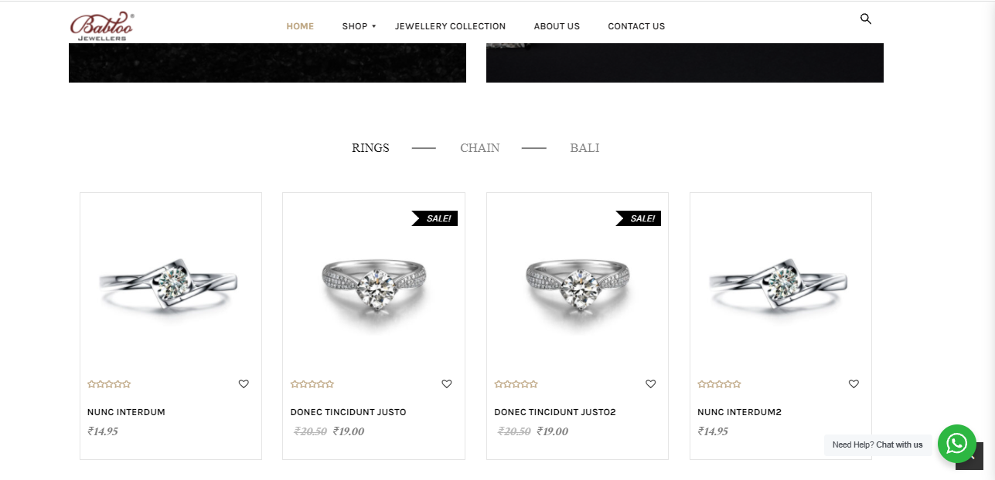Expand the Shop dropdown menu
The width and height of the screenshot is (995, 480).
click(359, 26)
